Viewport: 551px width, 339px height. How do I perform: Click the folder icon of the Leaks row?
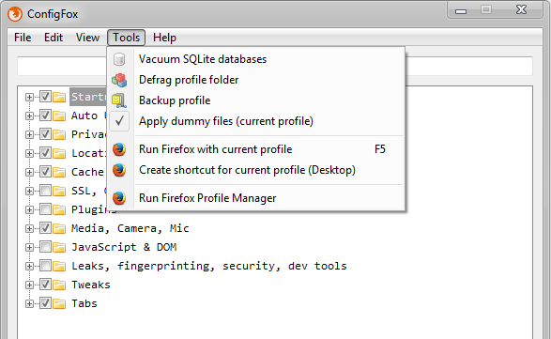(59, 266)
